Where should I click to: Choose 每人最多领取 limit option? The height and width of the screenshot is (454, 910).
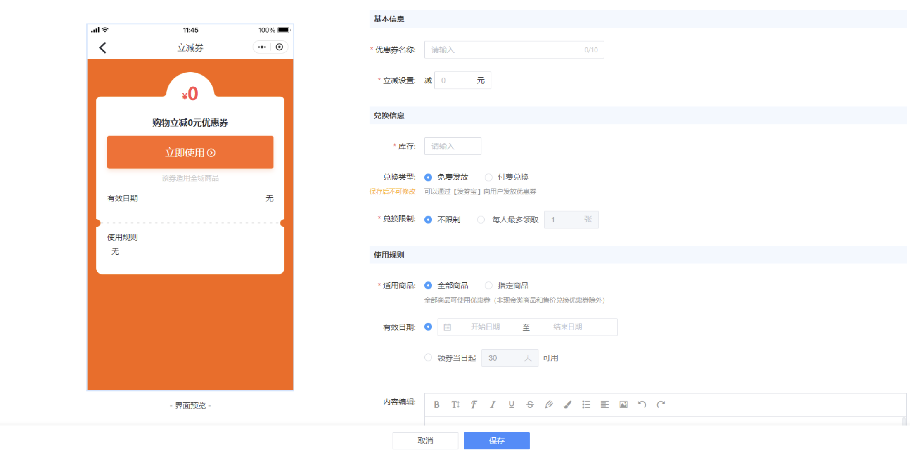(481, 220)
